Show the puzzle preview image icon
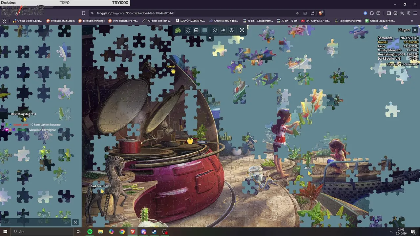 point(196,30)
